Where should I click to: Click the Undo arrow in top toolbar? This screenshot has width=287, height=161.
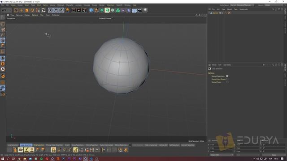(4, 10)
